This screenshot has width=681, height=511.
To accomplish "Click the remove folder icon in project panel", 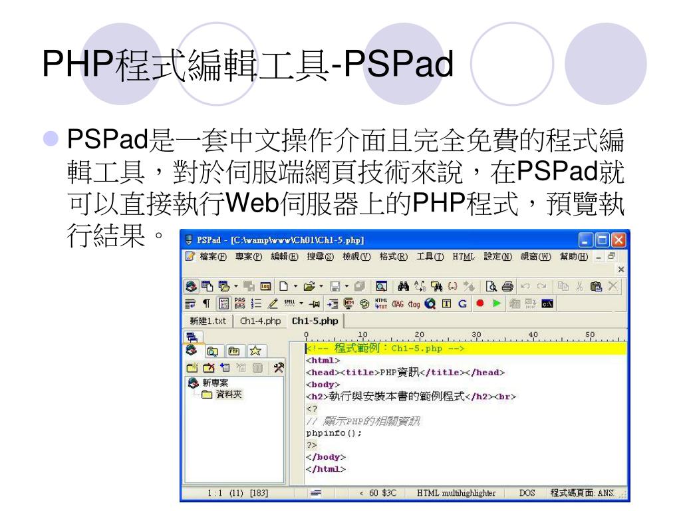I will [208, 367].
